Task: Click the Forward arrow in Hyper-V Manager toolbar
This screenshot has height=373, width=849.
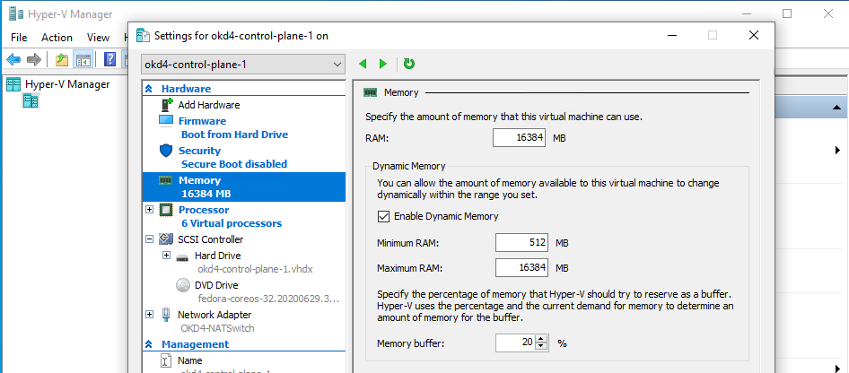Action: tap(33, 59)
